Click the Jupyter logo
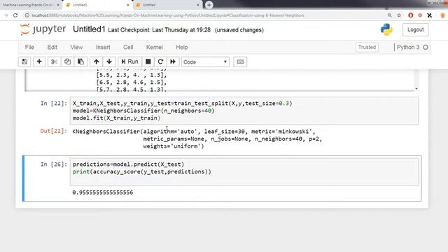The image size is (448, 252). pos(43,29)
